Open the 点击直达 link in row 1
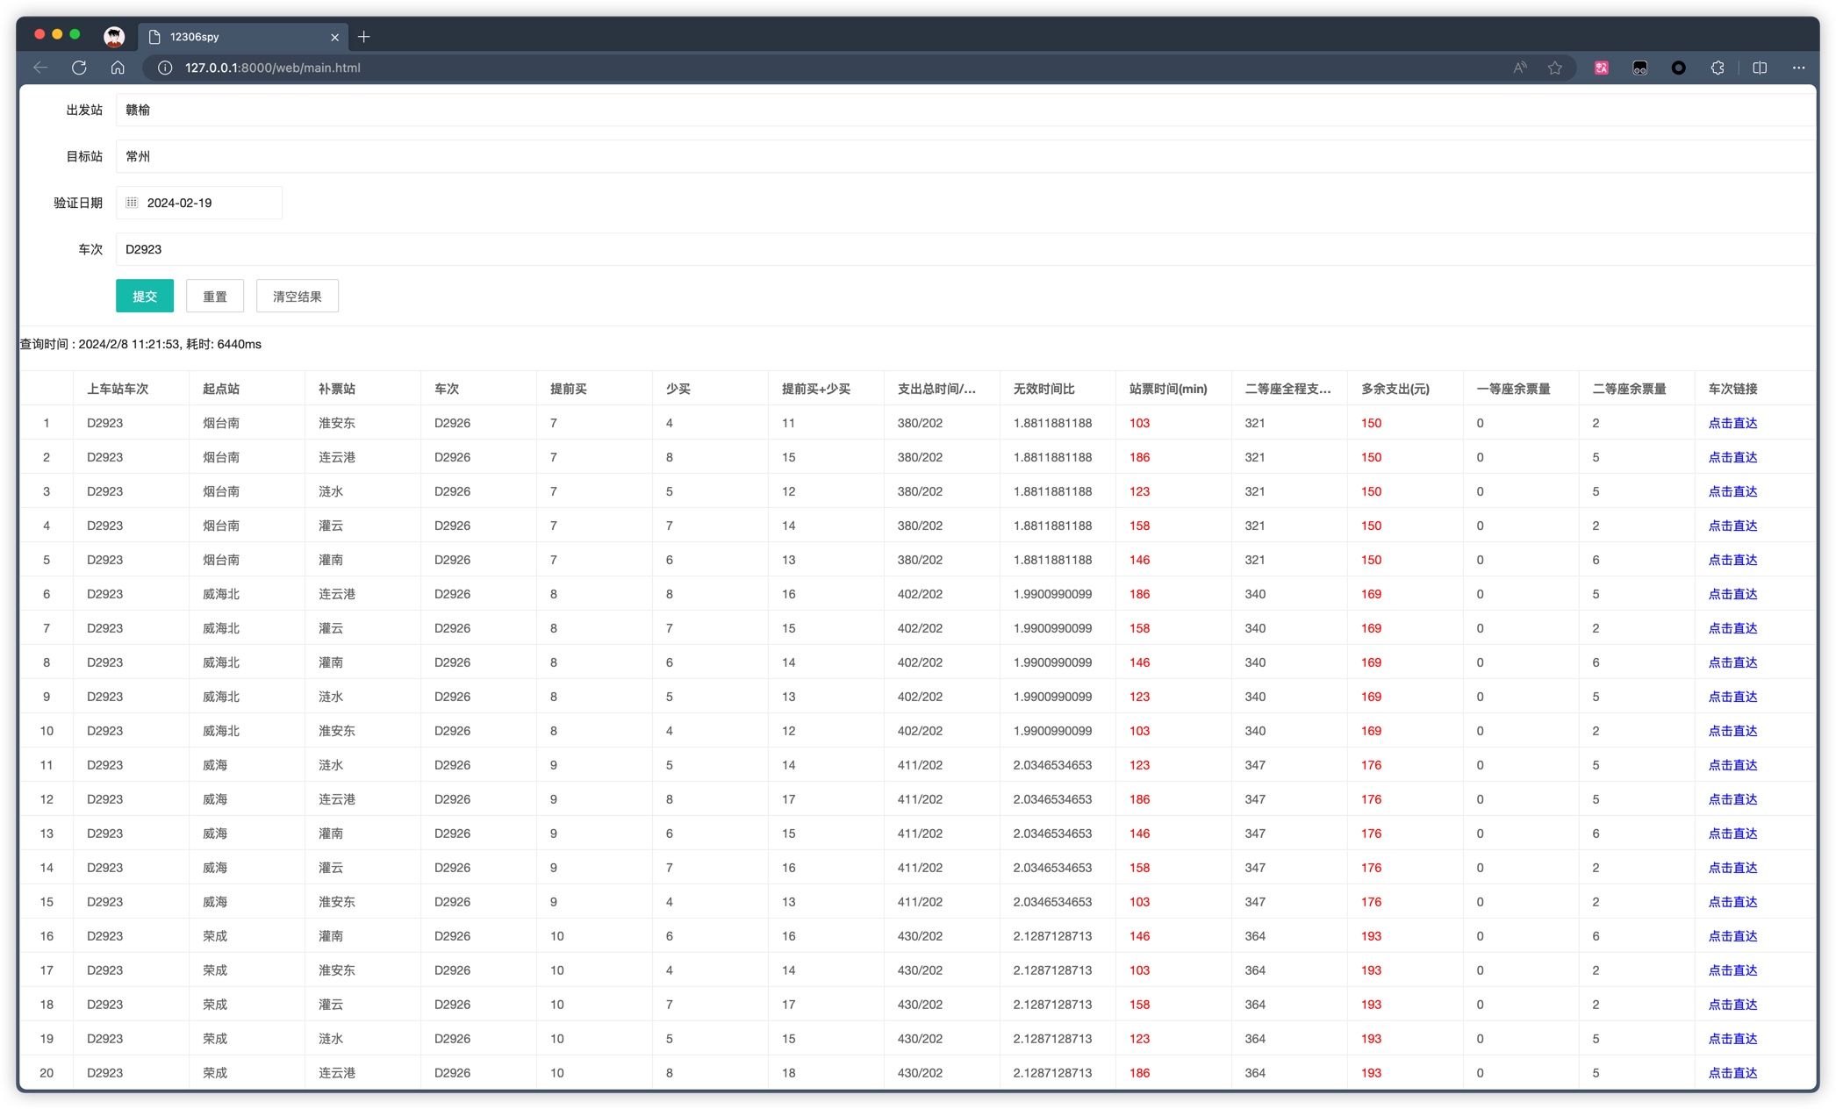Viewport: 1836px width, 1109px height. (1732, 423)
